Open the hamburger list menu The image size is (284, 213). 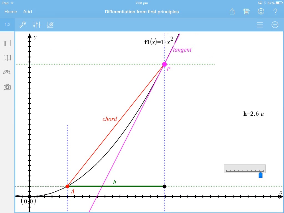(260, 25)
